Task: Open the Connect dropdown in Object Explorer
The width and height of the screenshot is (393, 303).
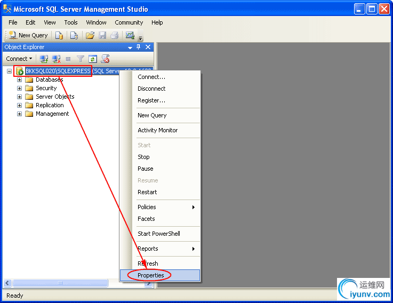Action: point(19,59)
